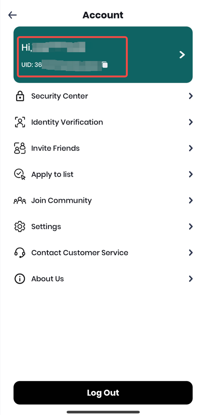Screen dimensions: 197x415
Task: Tap the About Us info icon
Action: (x=20, y=279)
